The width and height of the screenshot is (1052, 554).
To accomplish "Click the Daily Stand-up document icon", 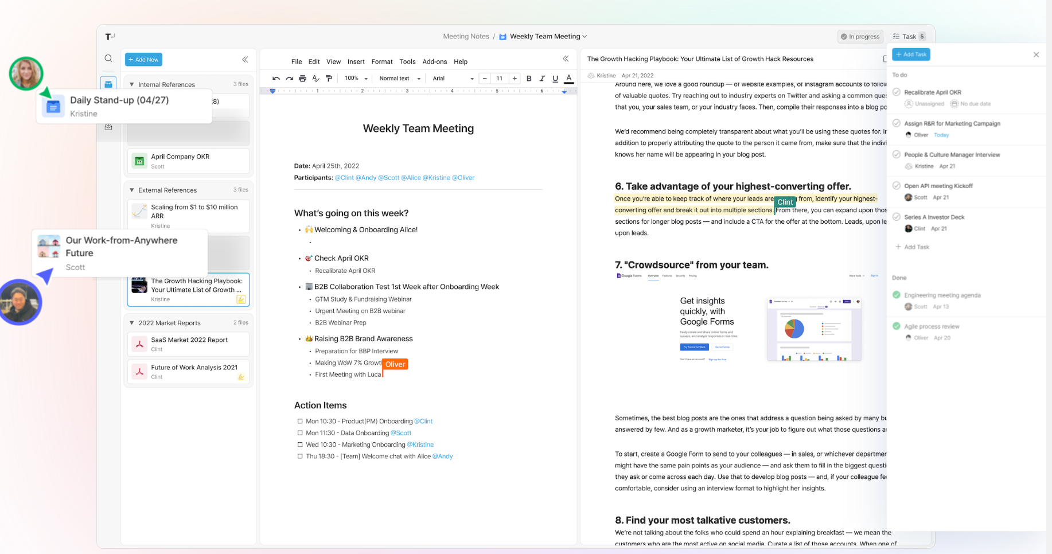I will (x=53, y=107).
